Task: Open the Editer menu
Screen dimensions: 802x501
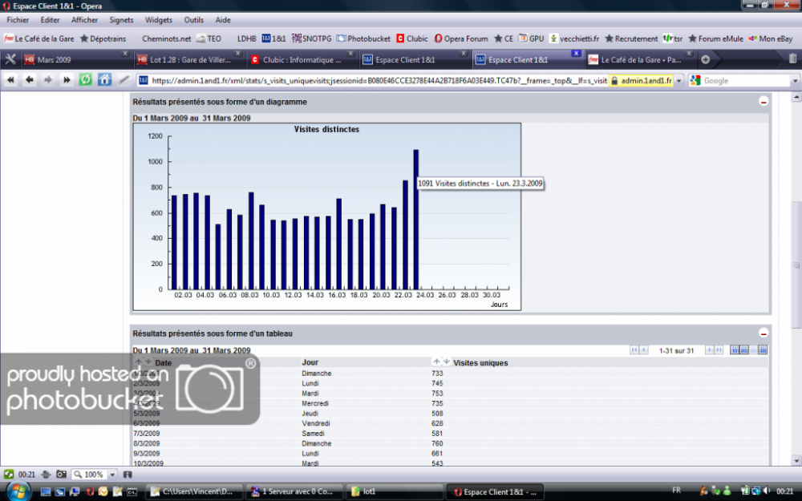Action: point(50,20)
